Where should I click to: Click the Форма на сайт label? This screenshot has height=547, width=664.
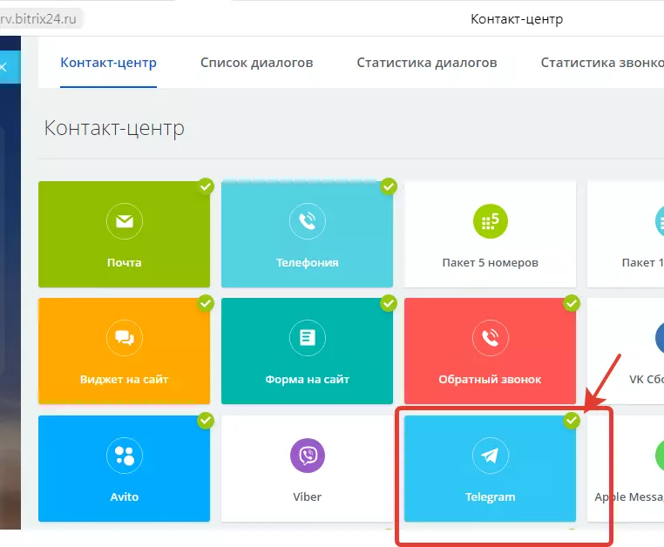308,380
